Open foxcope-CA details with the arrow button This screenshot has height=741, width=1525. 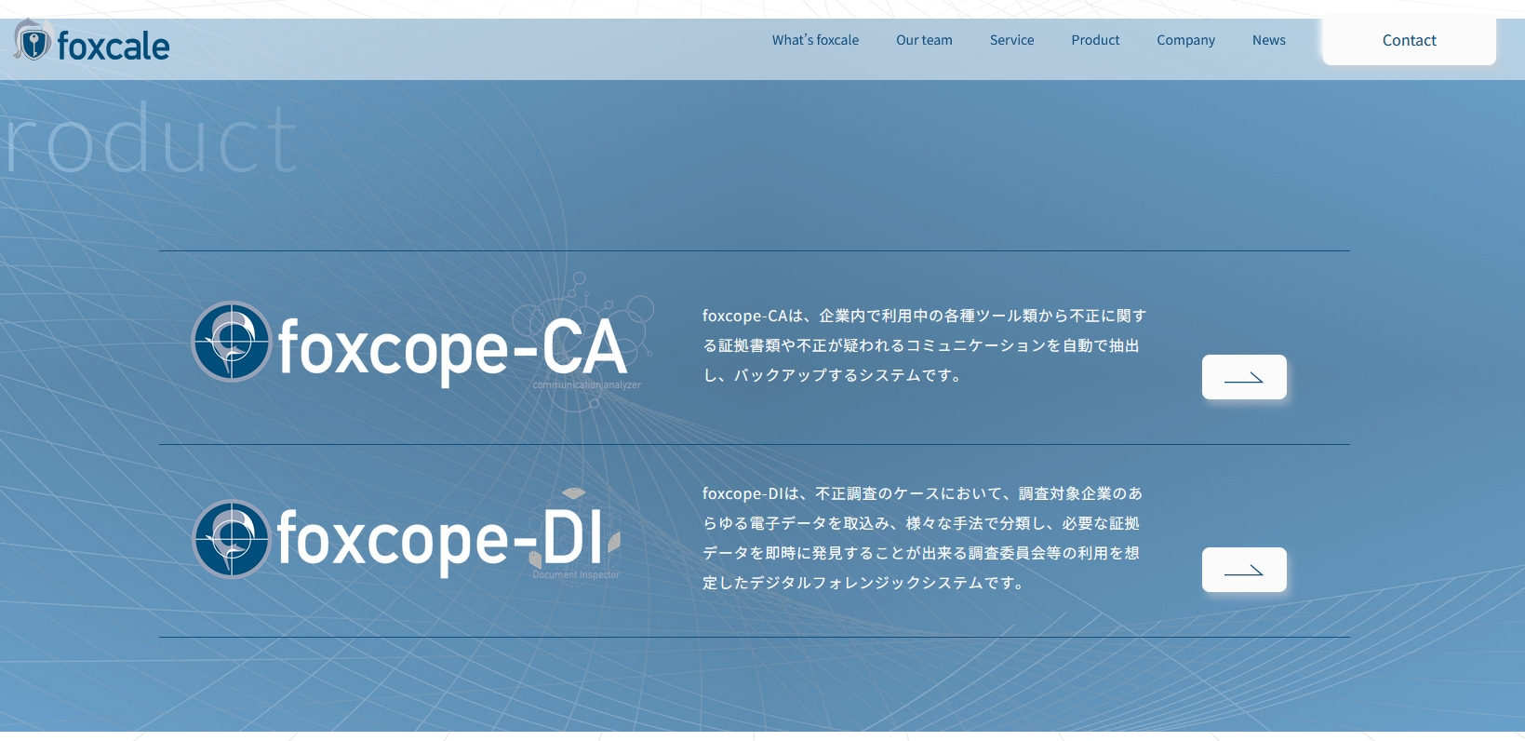click(1244, 377)
